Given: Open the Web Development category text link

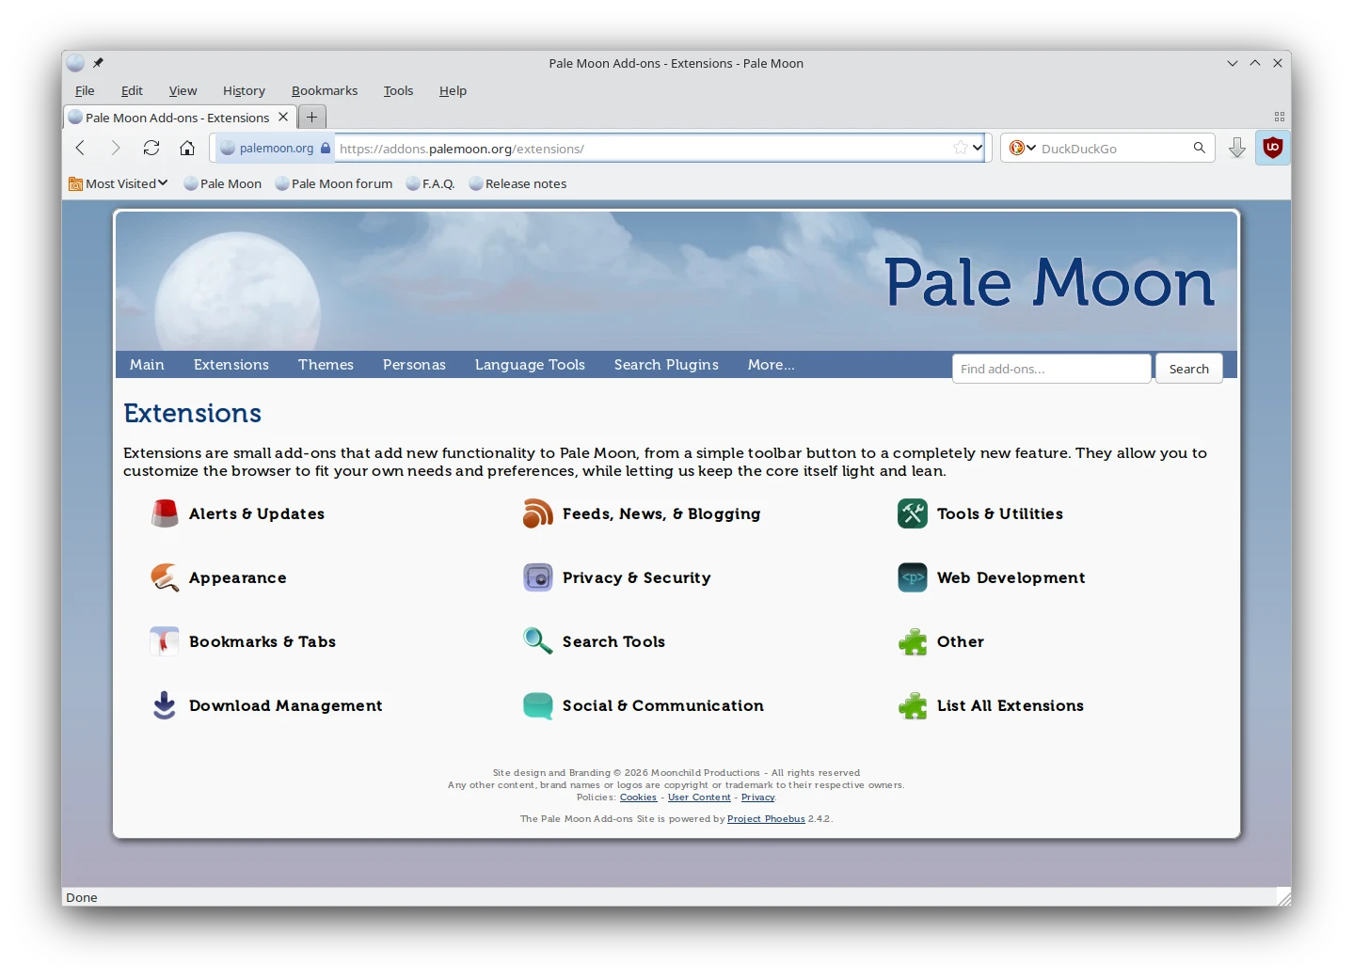Looking at the screenshot, I should (1011, 577).
